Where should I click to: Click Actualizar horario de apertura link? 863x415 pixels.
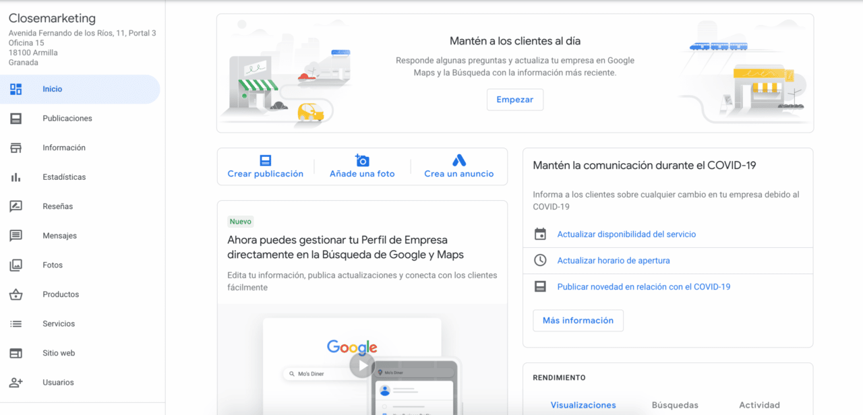613,260
